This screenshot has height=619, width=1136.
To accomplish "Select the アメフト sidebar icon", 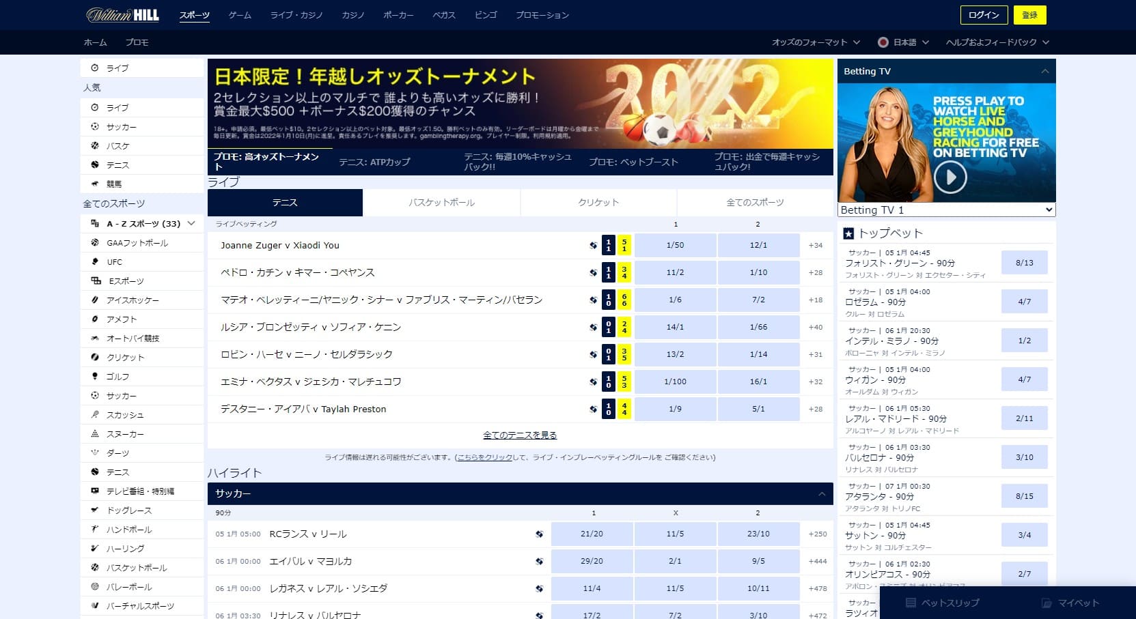I will tap(94, 319).
